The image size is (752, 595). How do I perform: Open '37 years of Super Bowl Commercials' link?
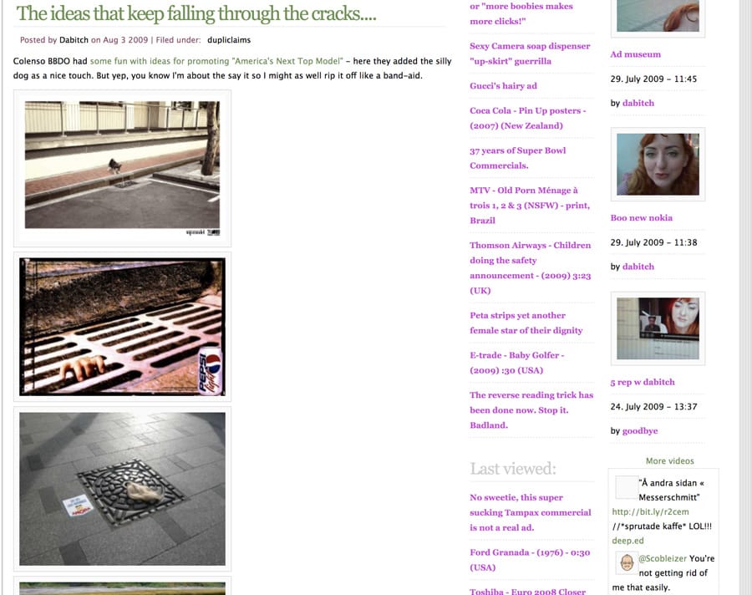[517, 158]
